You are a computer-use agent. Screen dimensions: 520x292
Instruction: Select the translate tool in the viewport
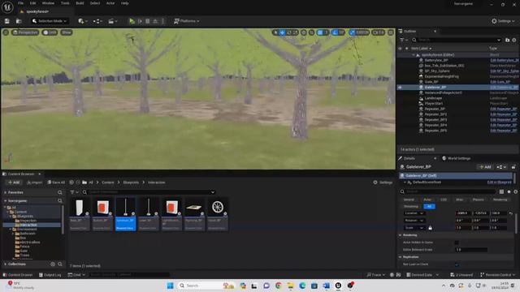(282, 32)
